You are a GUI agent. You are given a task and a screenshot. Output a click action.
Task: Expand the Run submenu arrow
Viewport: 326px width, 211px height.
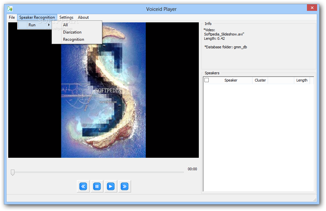point(49,25)
